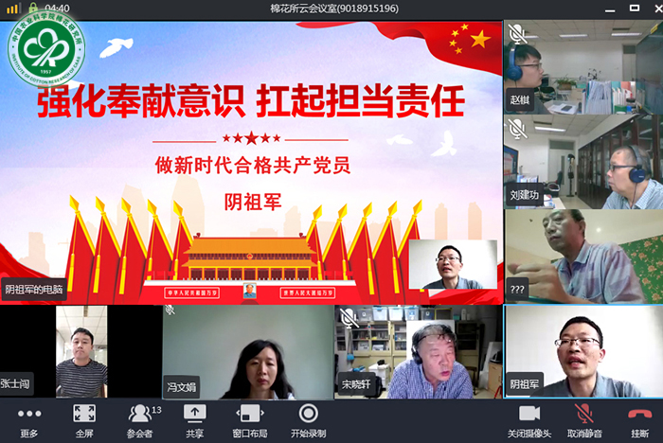The image size is (663, 443).
Task: Open the 窗口布局 window layout options
Action: point(248,419)
